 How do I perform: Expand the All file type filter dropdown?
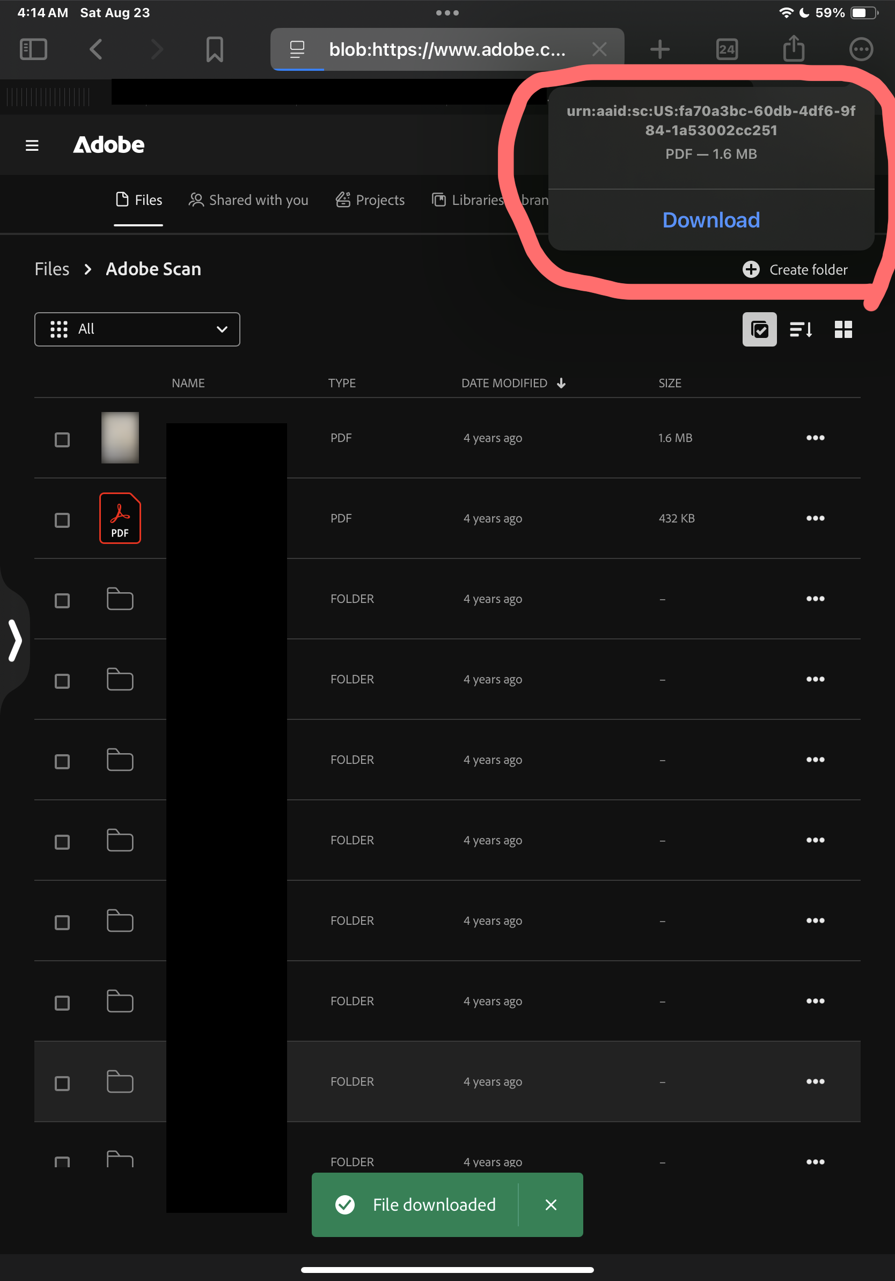(137, 329)
